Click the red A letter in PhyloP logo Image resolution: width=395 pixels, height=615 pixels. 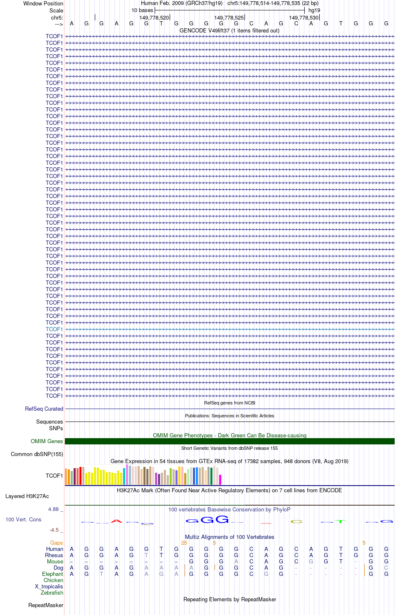[x=116, y=521]
